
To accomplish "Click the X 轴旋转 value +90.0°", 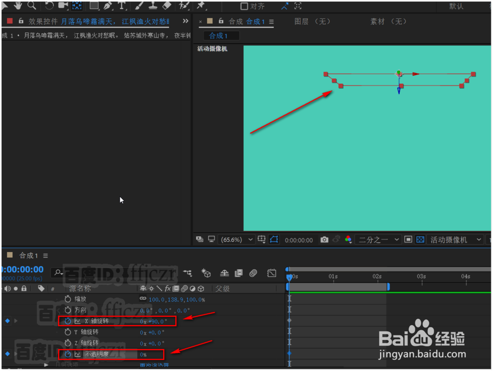I will click(x=158, y=322).
